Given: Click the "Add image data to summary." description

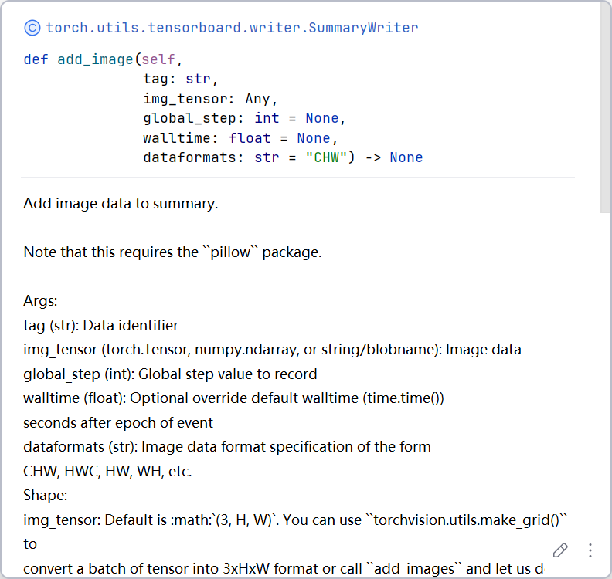Looking at the screenshot, I should pos(121,204).
